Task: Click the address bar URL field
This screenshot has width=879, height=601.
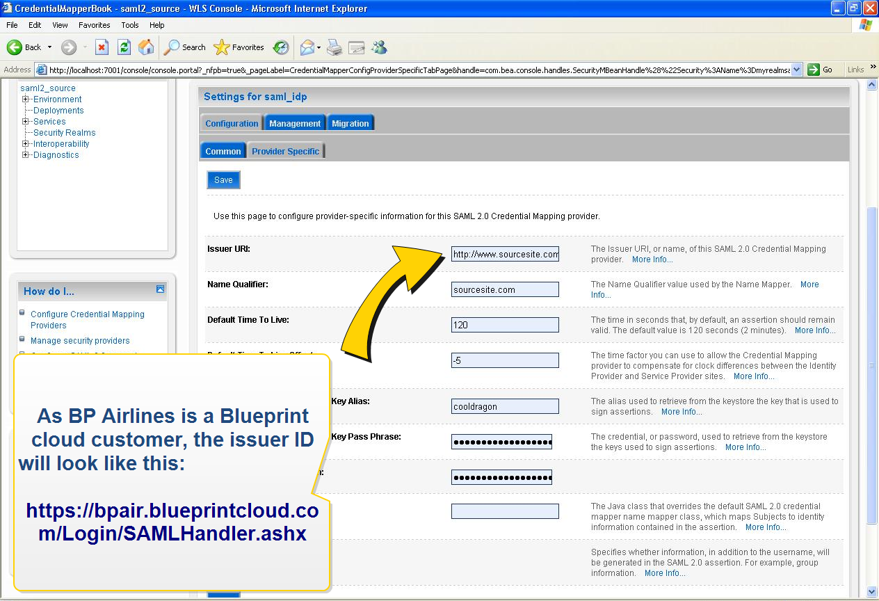Action: point(419,70)
